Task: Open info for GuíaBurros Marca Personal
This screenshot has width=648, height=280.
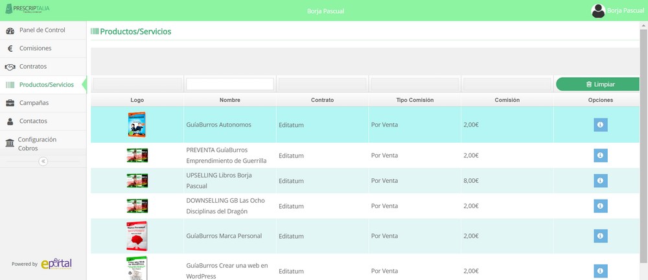Action: (600, 236)
